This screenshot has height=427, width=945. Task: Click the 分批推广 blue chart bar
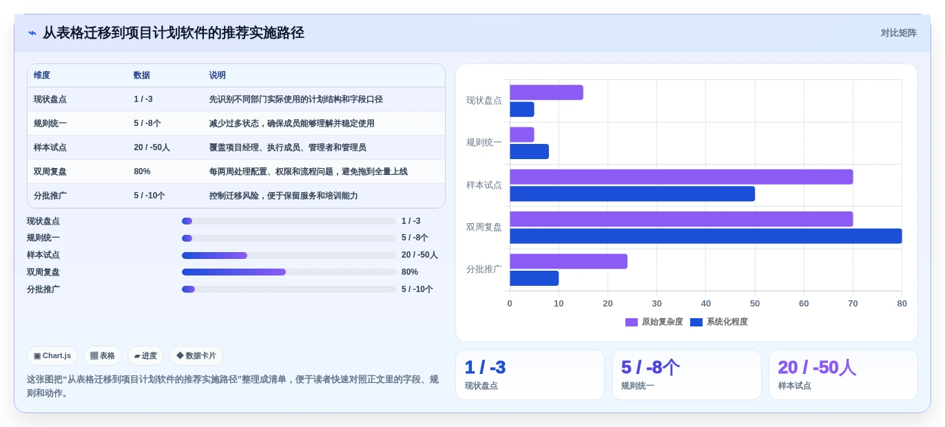534,278
